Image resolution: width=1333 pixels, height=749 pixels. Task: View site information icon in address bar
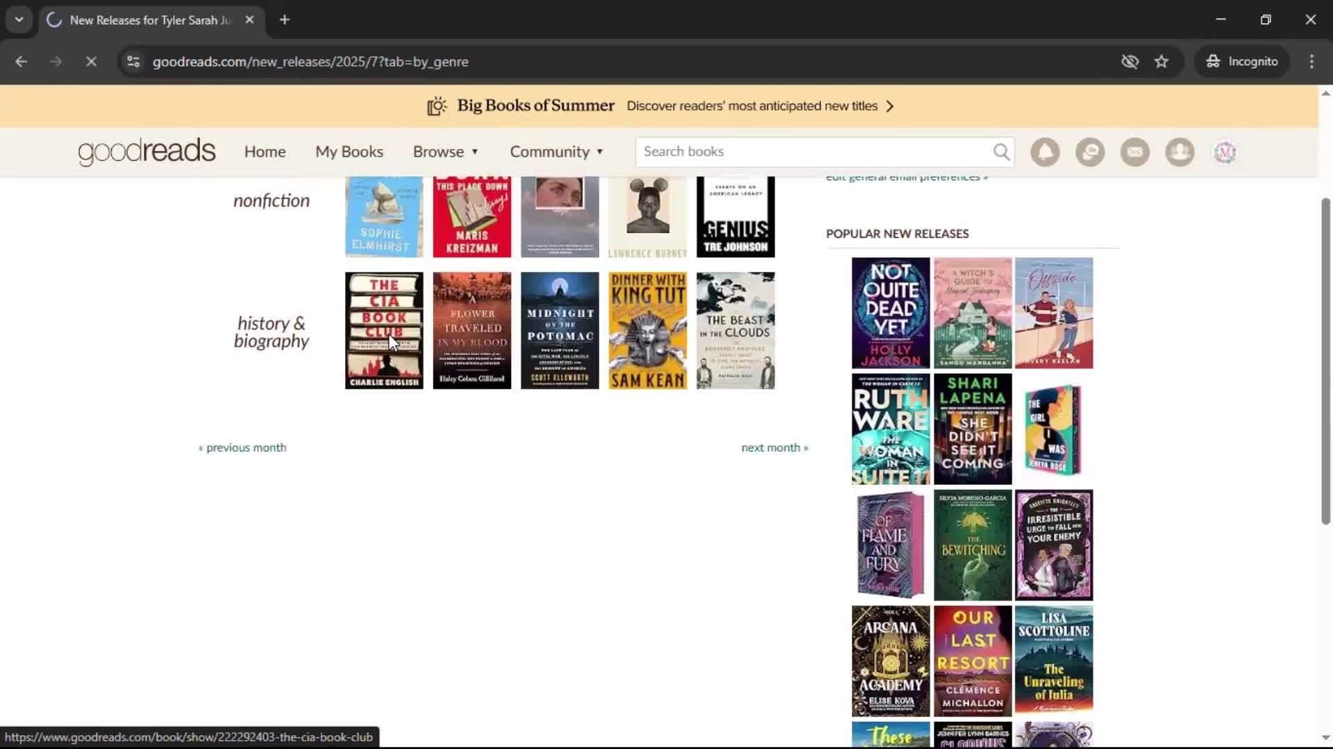(133, 62)
